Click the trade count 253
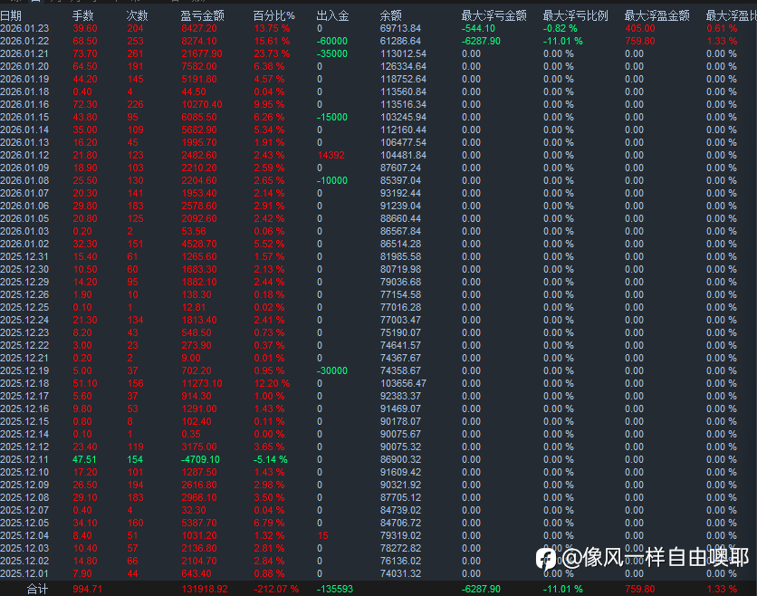This screenshot has width=757, height=596. (135, 41)
